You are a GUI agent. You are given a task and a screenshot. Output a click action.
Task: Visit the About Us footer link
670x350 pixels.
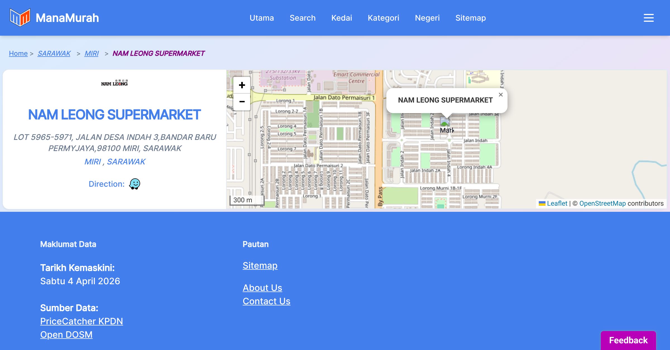(x=262, y=288)
